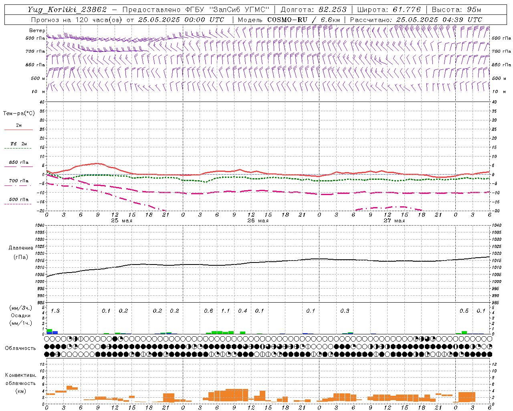Viewport: 513px width, 411px height.
Task: Click the 26 мая date label
Action: [x=258, y=221]
